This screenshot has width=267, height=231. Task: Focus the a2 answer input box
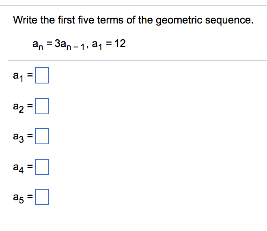42,107
